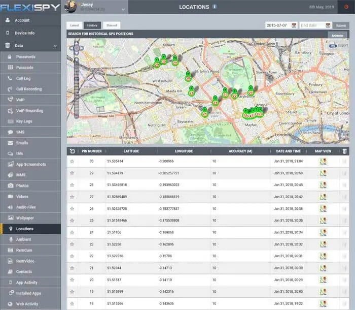
Task: Switch to the Starred tab
Action: click(x=112, y=25)
